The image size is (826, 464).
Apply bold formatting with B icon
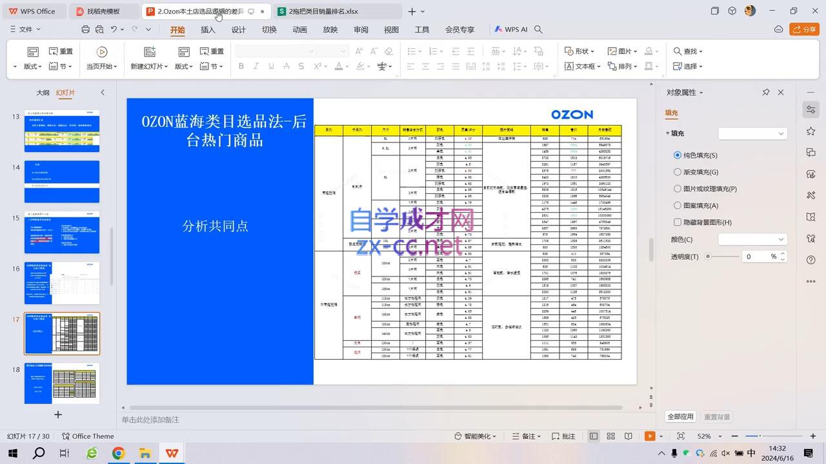(x=241, y=66)
